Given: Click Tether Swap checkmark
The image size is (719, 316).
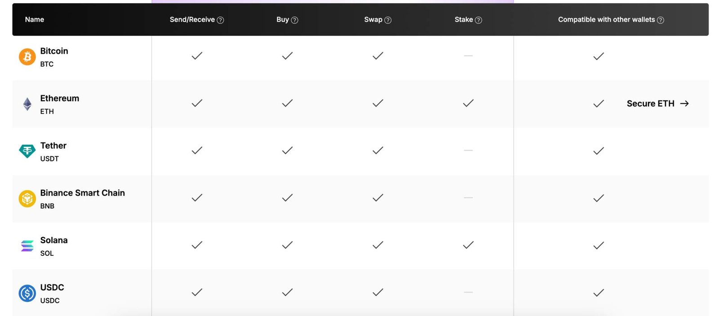Looking at the screenshot, I should (378, 150).
